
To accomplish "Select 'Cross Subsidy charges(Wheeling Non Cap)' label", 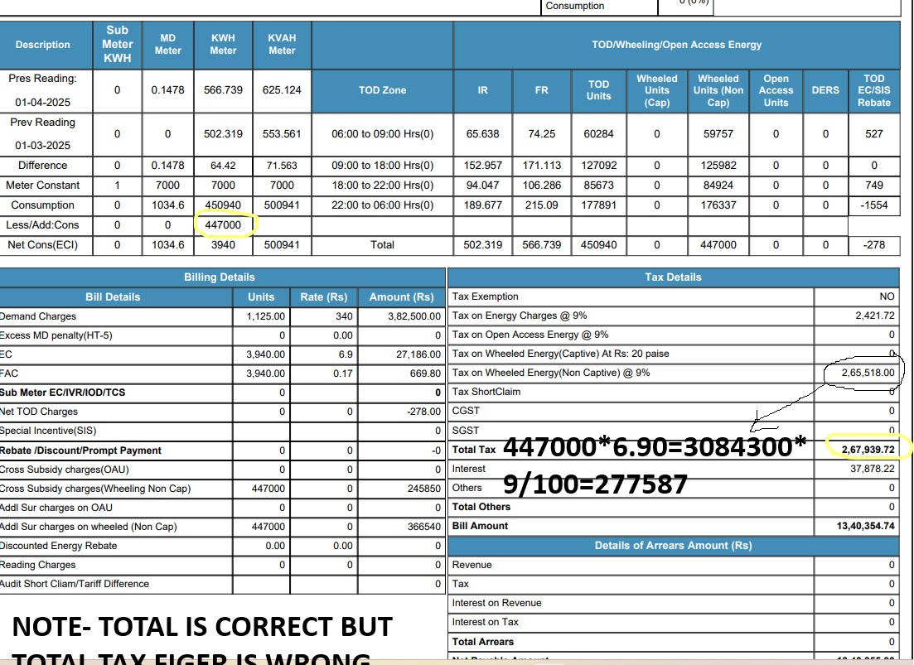I will pyautogui.click(x=95, y=488).
